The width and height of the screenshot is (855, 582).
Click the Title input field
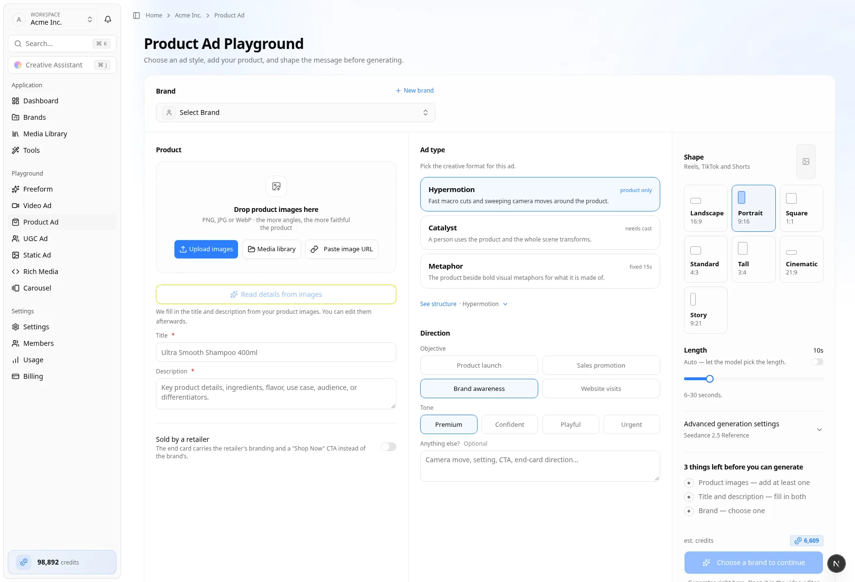coord(276,352)
